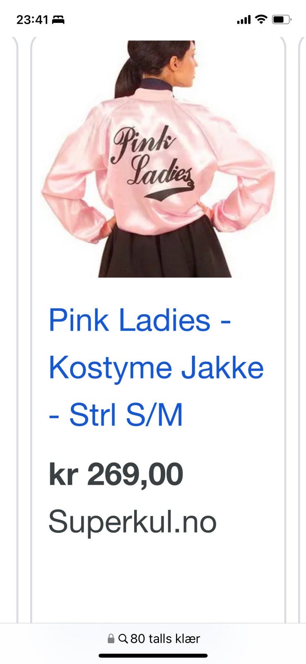Tap the magnifier icon in address bar
The height and width of the screenshot is (664, 306).
123,638
